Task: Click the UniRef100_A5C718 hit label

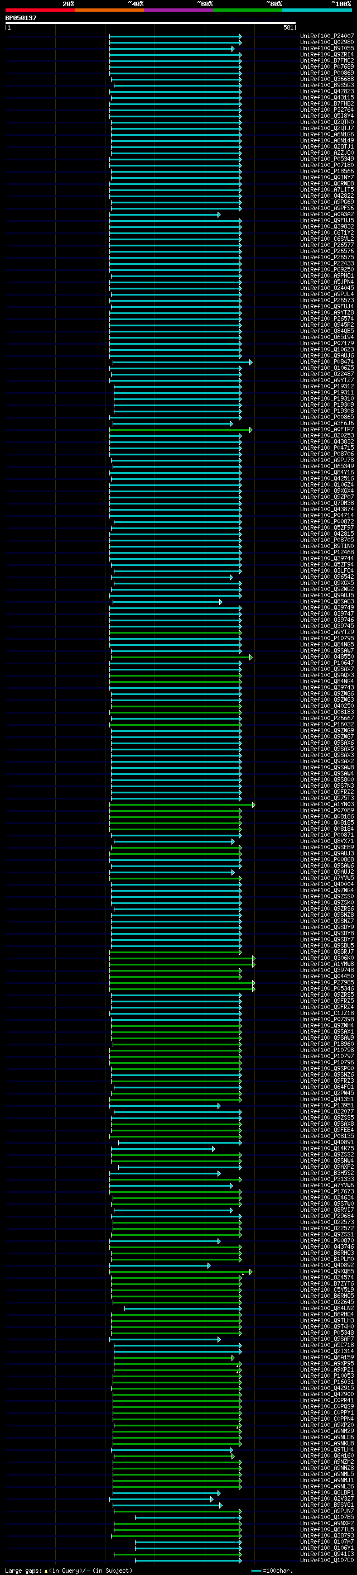Action: click(x=327, y=1345)
